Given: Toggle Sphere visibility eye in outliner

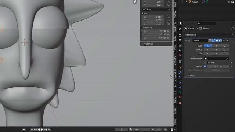Looking at the screenshot, I should click(x=229, y=2).
